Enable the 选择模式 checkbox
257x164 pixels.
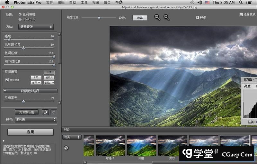241,14
